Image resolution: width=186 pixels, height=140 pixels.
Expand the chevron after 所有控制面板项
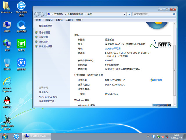tap(85, 14)
